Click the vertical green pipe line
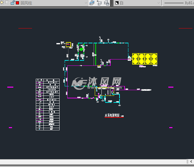The height and width of the screenshot is (167, 194). point(96,54)
